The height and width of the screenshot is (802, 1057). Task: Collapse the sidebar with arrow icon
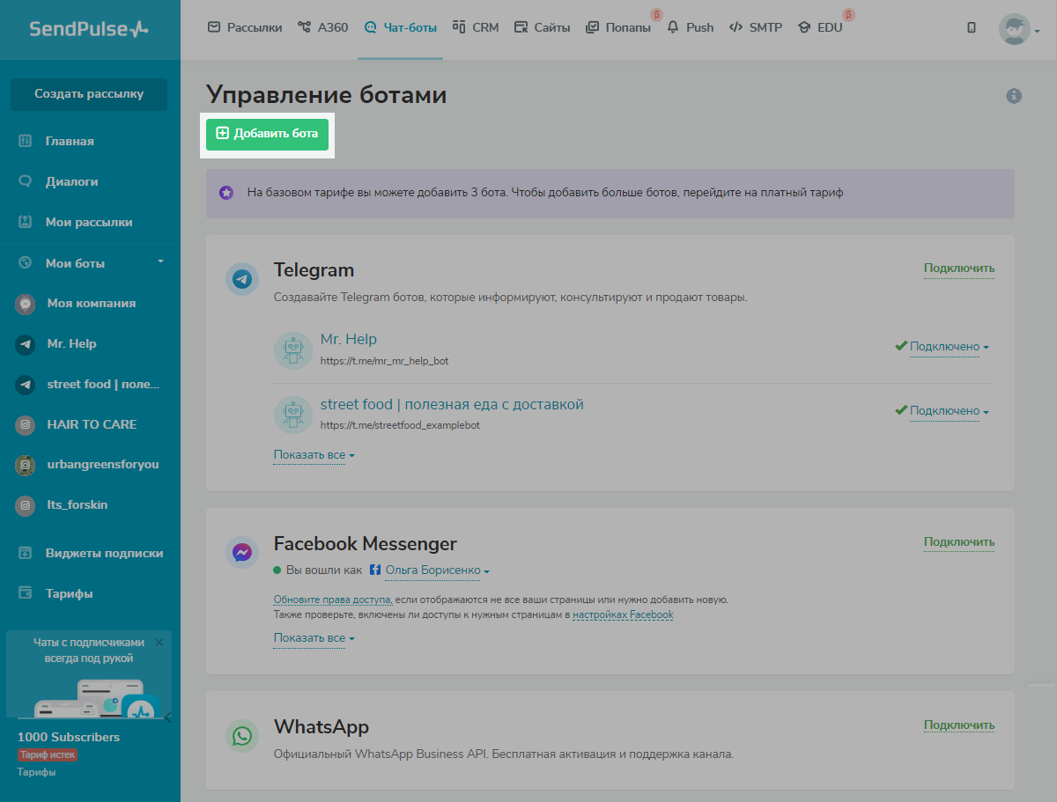tap(168, 717)
